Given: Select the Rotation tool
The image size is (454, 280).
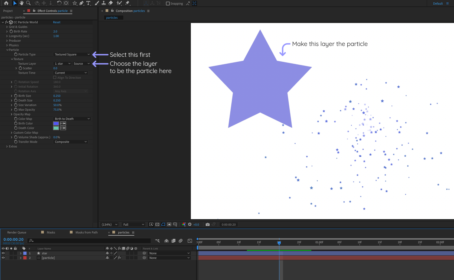Looking at the screenshot, I should [x=59, y=3].
